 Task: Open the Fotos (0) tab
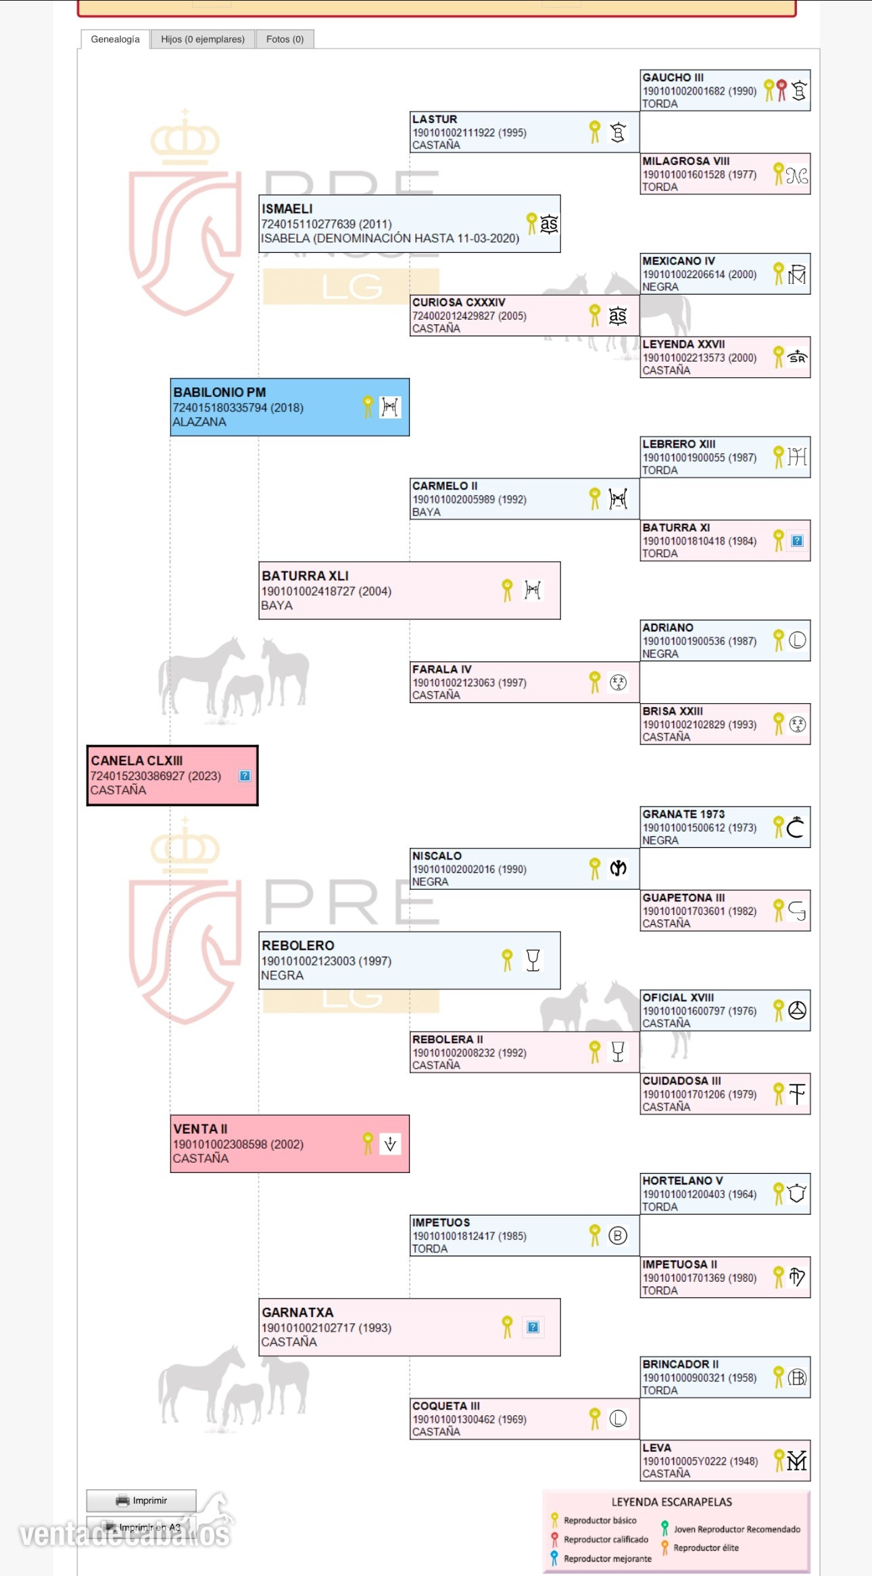285,39
